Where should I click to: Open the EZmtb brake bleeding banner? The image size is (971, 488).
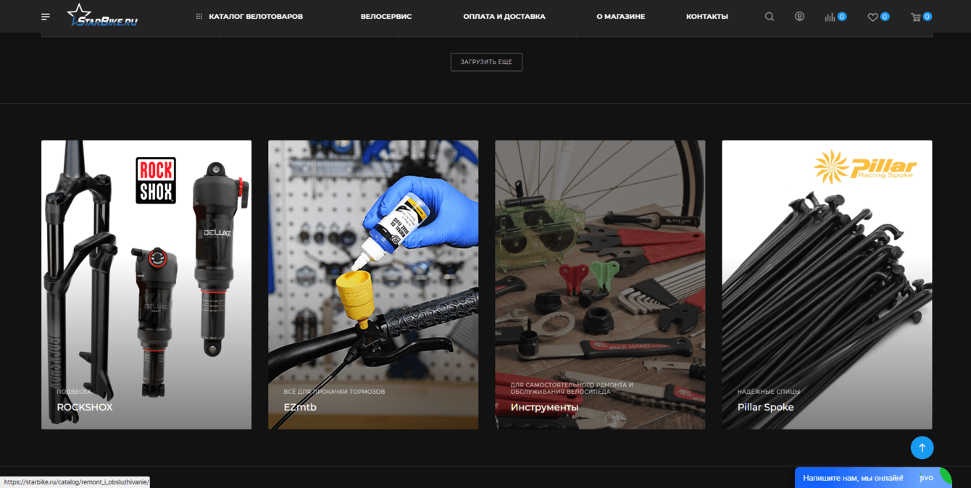click(x=373, y=285)
